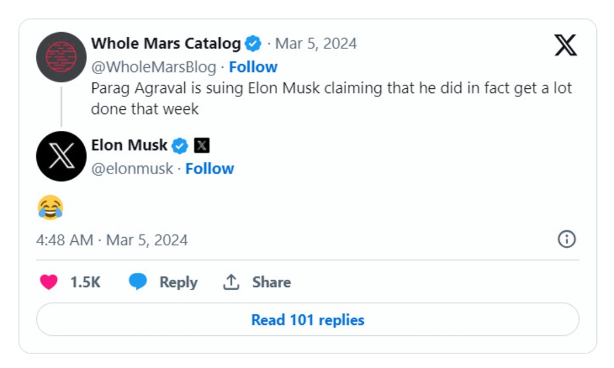Click the blue reply bubble icon
The image size is (614, 368).
pos(138,282)
